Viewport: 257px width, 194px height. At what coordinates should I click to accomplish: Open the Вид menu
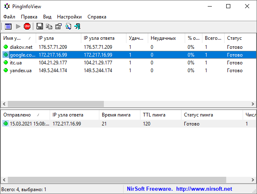point(47,17)
